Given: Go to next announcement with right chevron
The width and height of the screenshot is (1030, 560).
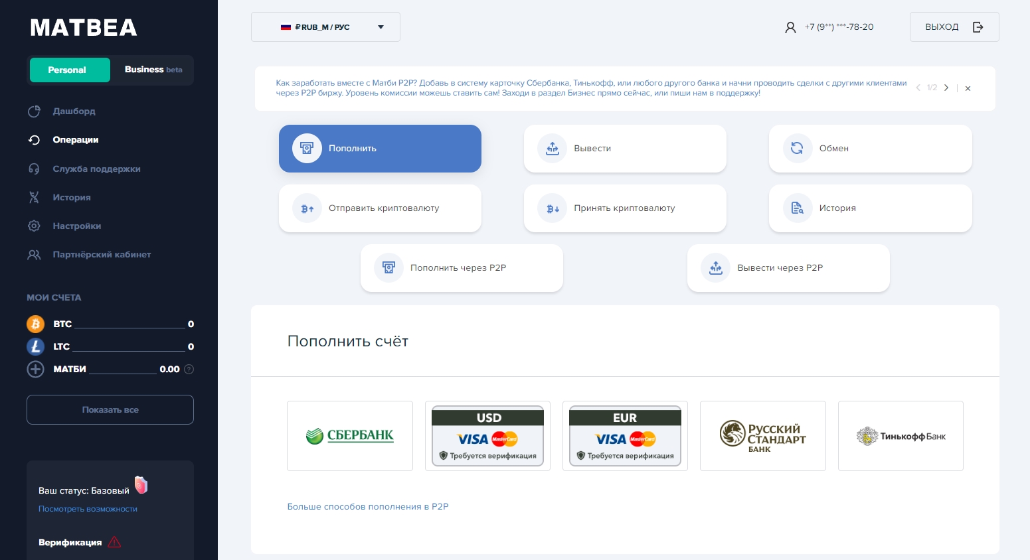Looking at the screenshot, I should click(x=946, y=88).
